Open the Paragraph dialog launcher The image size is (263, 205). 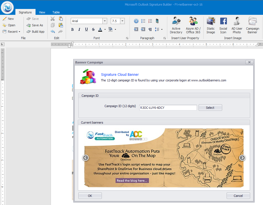tap(165, 38)
